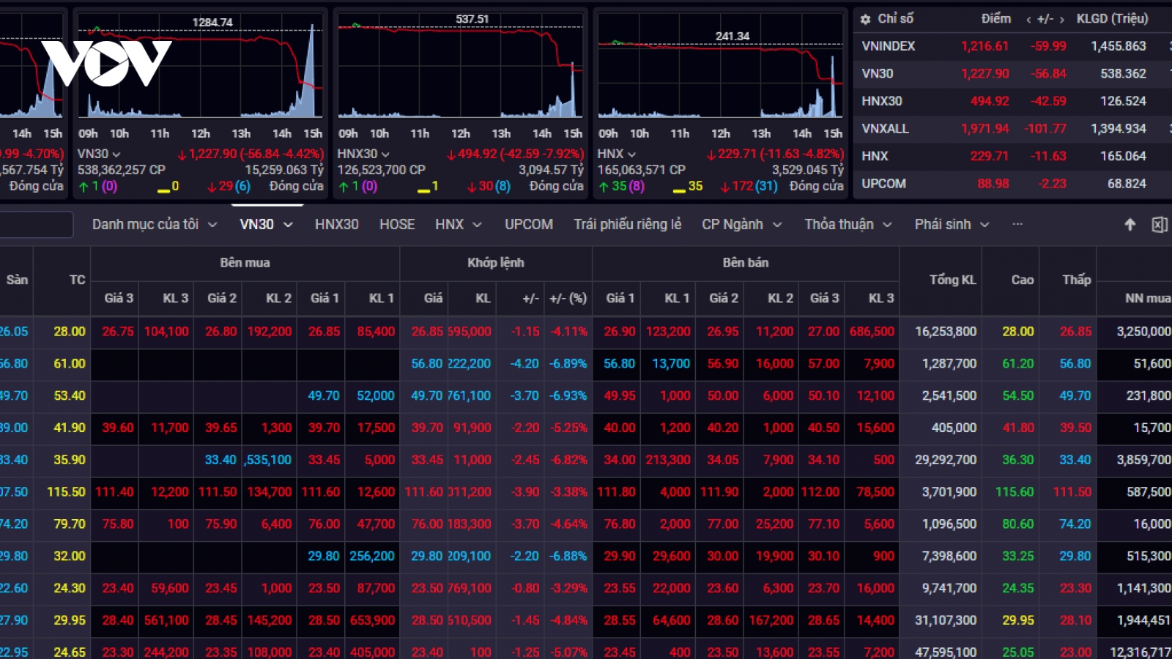Switch to the VN30 tab
The height and width of the screenshot is (659, 1172).
[x=267, y=224]
